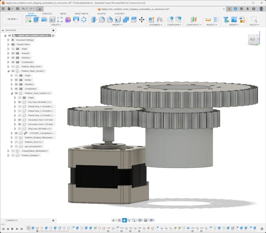Click the Measure tool under Inspect
The height and width of the screenshot is (233, 266).
[x=208, y=19]
